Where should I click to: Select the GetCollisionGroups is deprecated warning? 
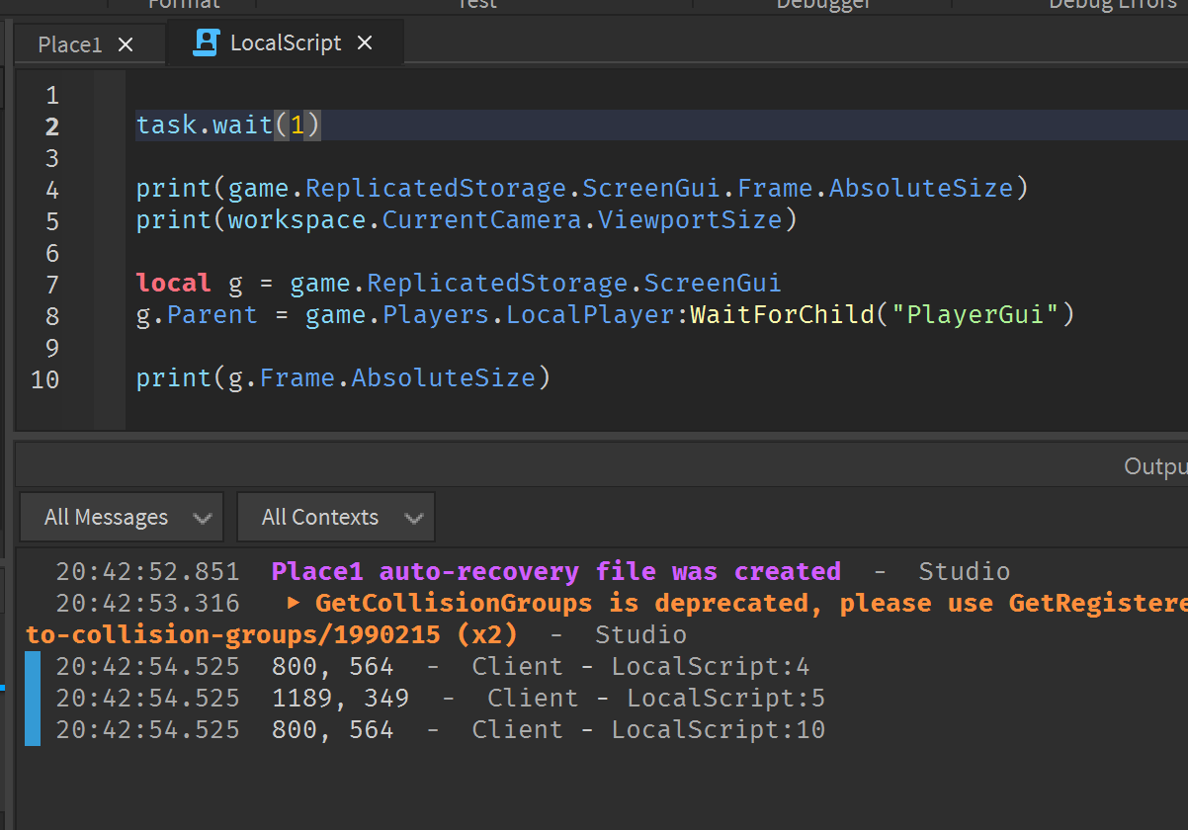[x=751, y=603]
